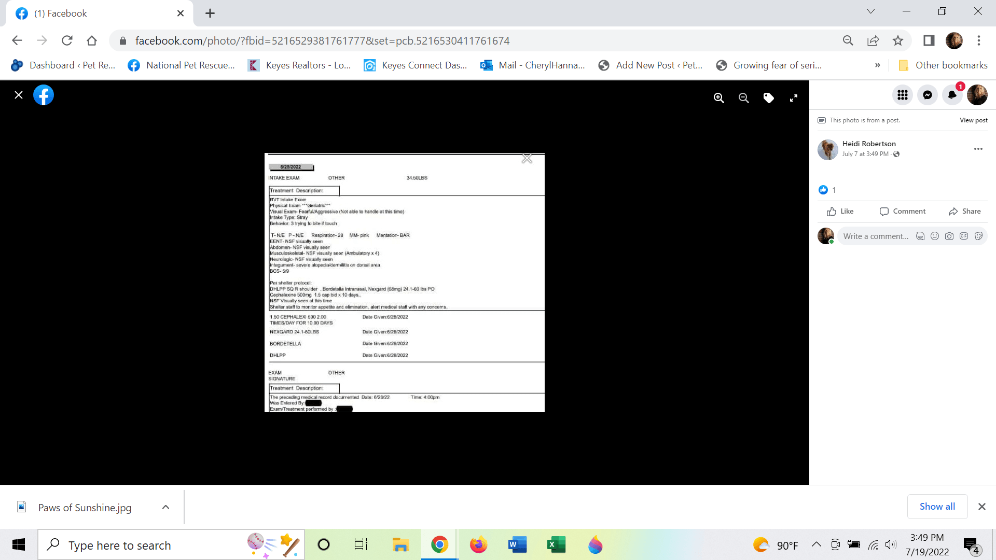The width and height of the screenshot is (996, 560).
Task: Zoom in on the photo
Action: pos(718,98)
